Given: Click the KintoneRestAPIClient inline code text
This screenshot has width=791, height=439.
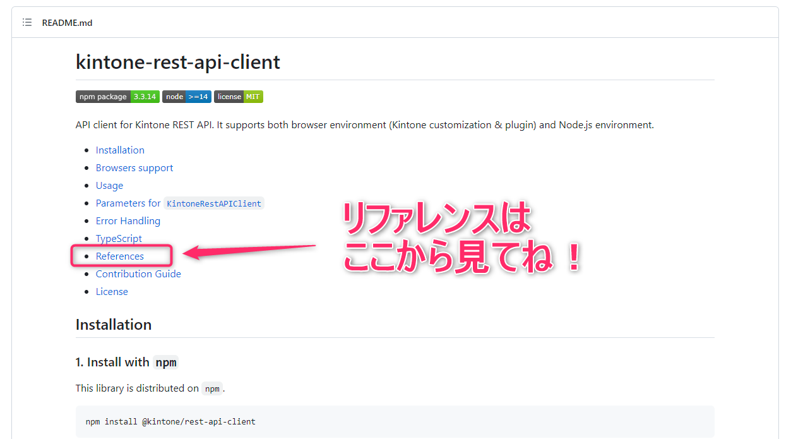Looking at the screenshot, I should (x=214, y=203).
